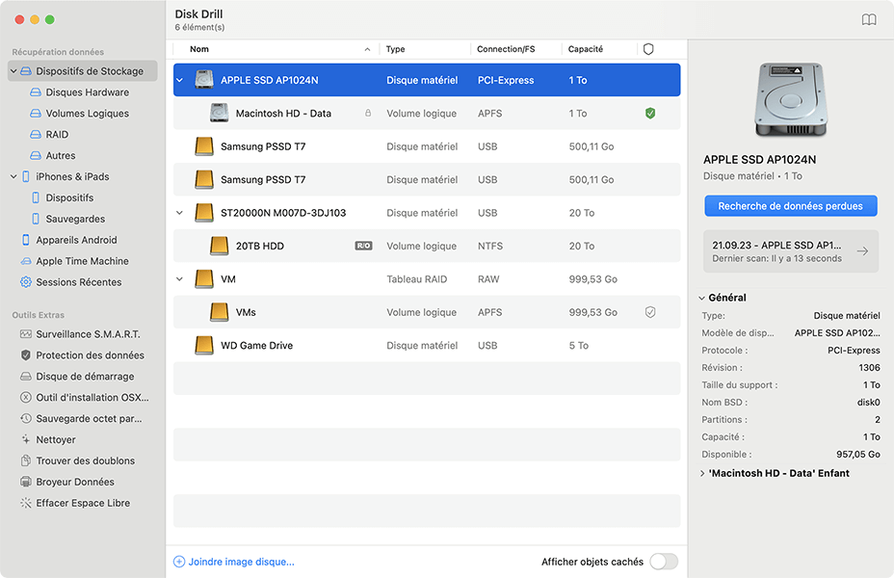Open the help book icon

868,20
